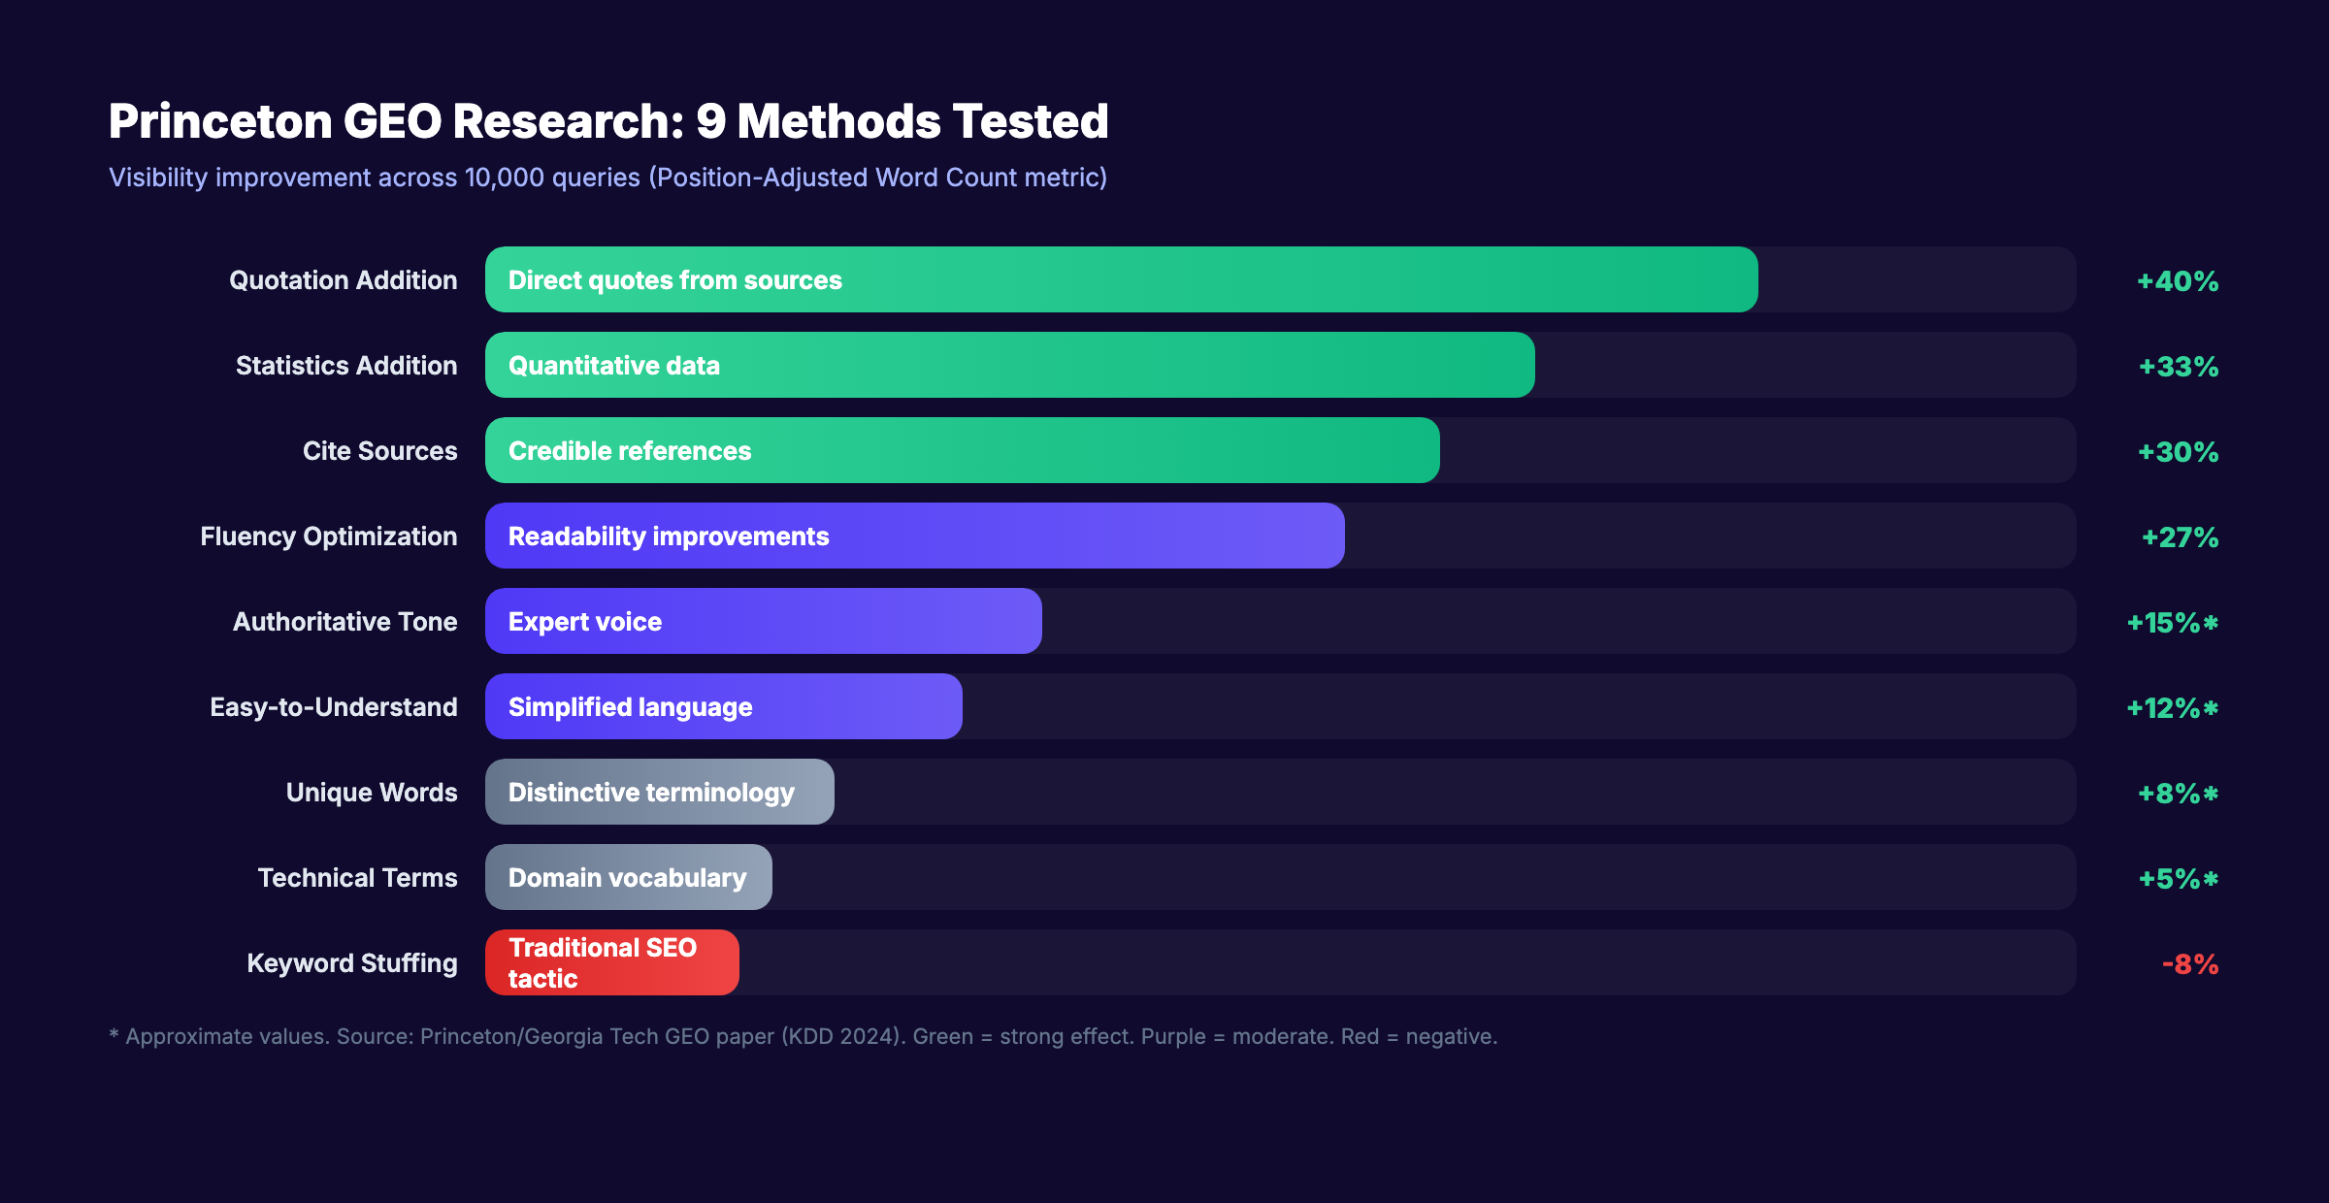Click the Direct quotes from sources text
The image size is (2329, 1203).
674,280
